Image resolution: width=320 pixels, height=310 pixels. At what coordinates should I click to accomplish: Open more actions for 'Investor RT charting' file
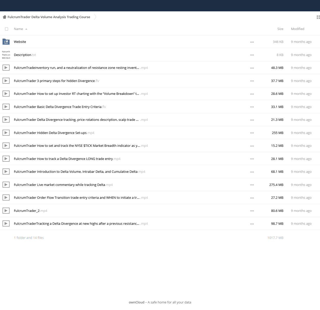click(x=252, y=94)
